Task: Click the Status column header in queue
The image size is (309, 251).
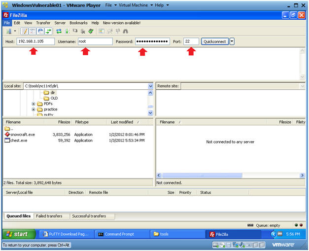Action: click(x=223, y=192)
